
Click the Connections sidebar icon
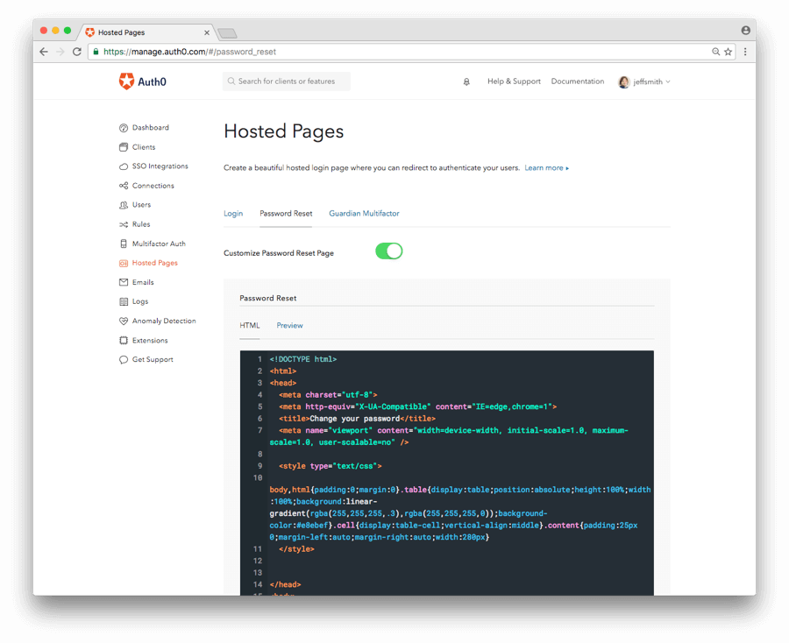pos(124,186)
